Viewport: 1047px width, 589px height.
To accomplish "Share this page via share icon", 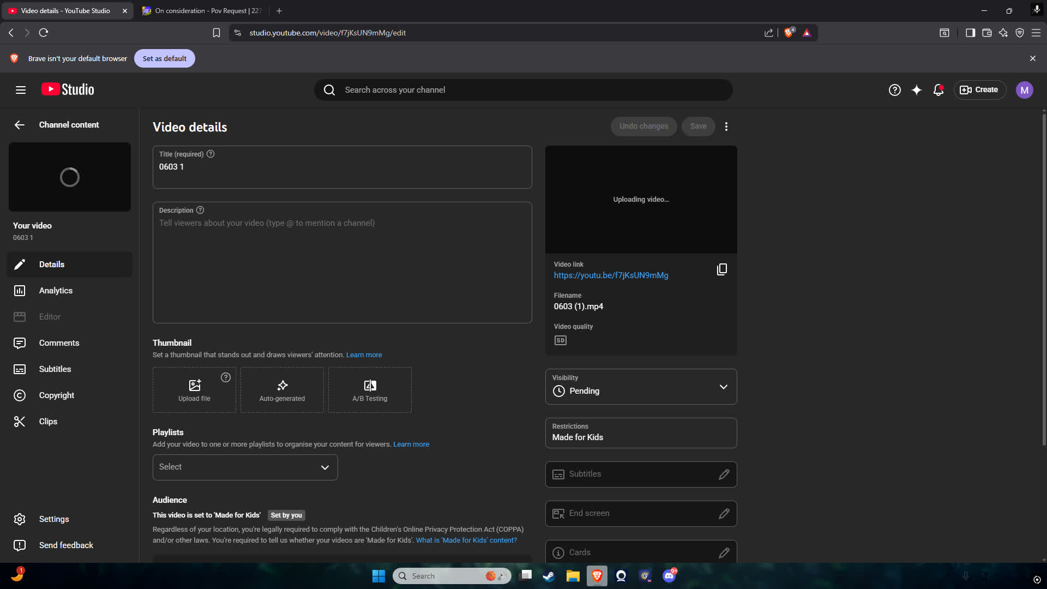I will [x=769, y=33].
